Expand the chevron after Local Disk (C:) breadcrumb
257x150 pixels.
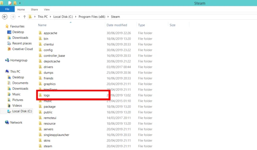pyautogui.click(x=75, y=17)
